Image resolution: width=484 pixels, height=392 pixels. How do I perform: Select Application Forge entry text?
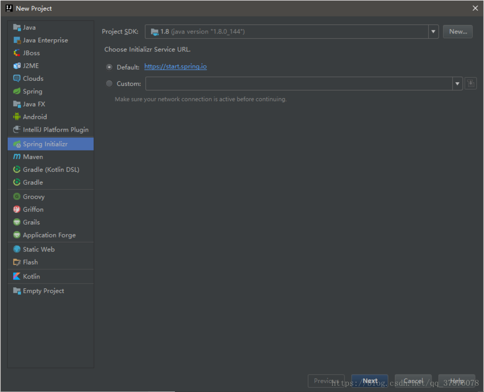(x=49, y=235)
